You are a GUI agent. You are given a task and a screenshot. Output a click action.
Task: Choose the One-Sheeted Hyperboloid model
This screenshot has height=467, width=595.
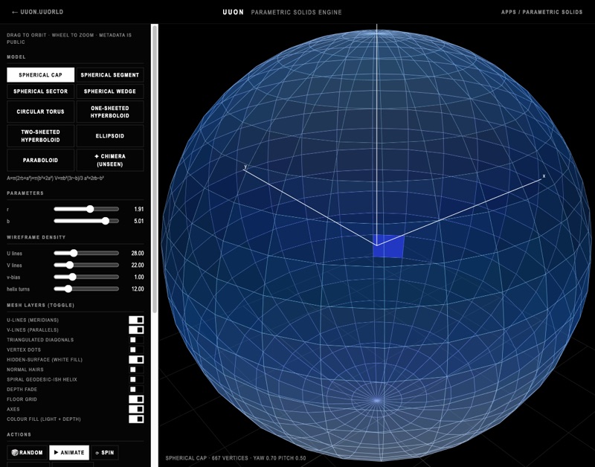(110, 112)
